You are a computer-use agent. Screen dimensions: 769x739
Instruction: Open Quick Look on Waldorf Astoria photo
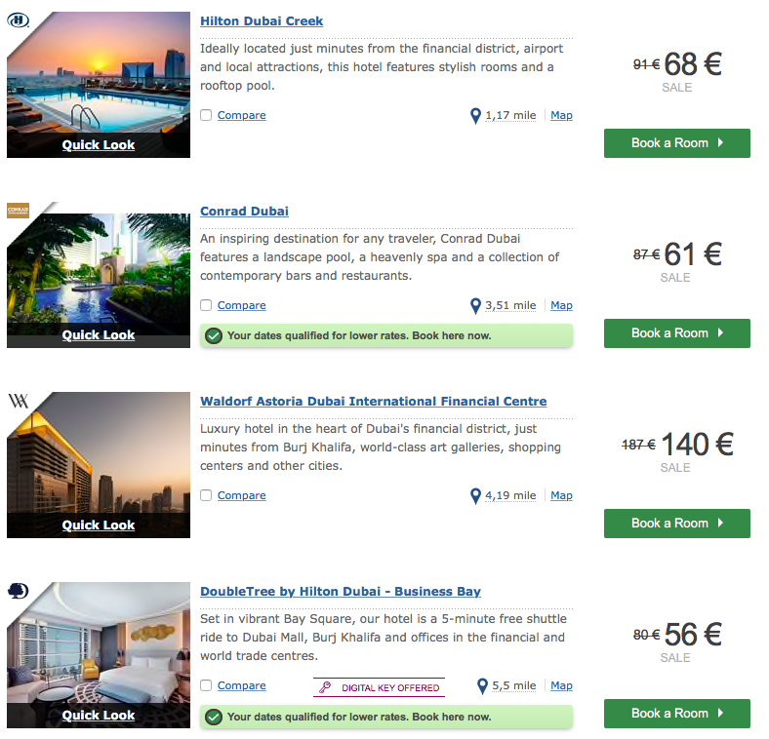[x=99, y=525]
